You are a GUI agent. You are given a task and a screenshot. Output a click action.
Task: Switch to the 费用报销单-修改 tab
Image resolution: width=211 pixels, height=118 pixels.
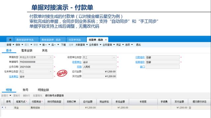[51, 40]
